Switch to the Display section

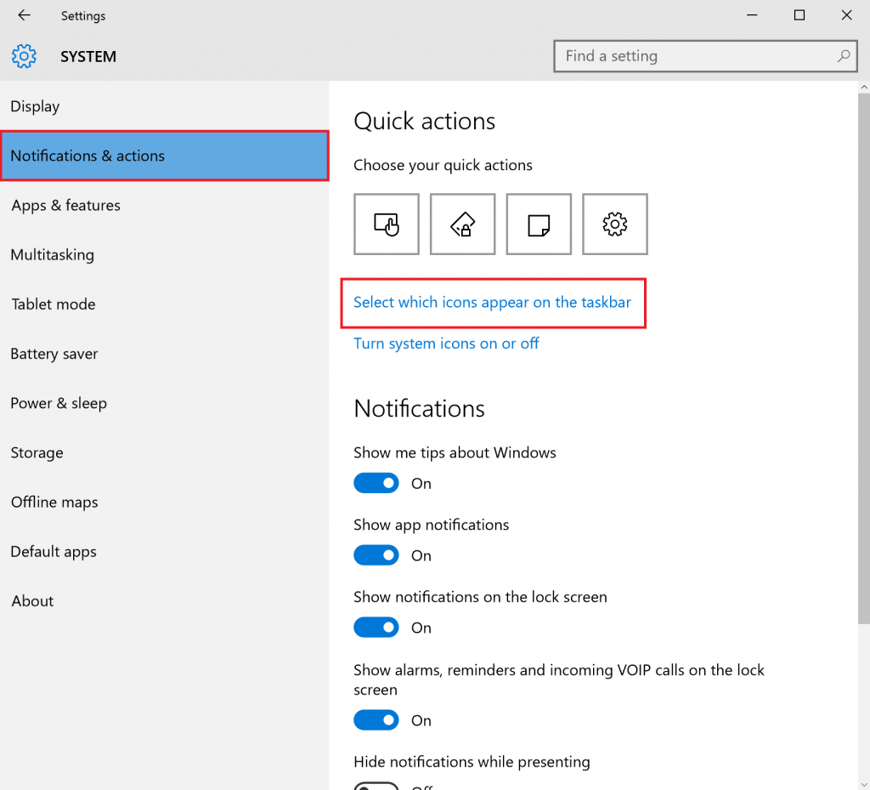tap(35, 106)
